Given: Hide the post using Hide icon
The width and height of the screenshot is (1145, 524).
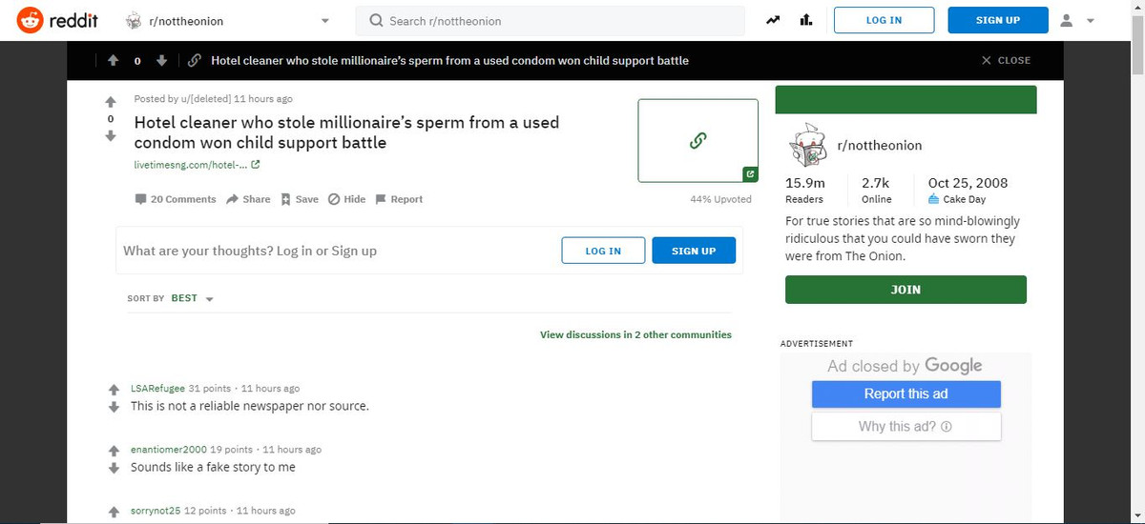Looking at the screenshot, I should pos(334,199).
